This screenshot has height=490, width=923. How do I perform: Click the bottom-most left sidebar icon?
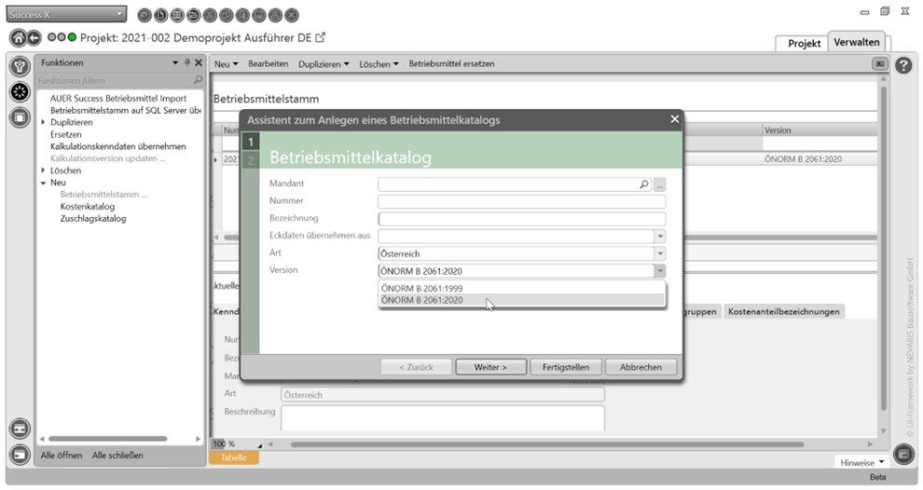pyautogui.click(x=20, y=455)
